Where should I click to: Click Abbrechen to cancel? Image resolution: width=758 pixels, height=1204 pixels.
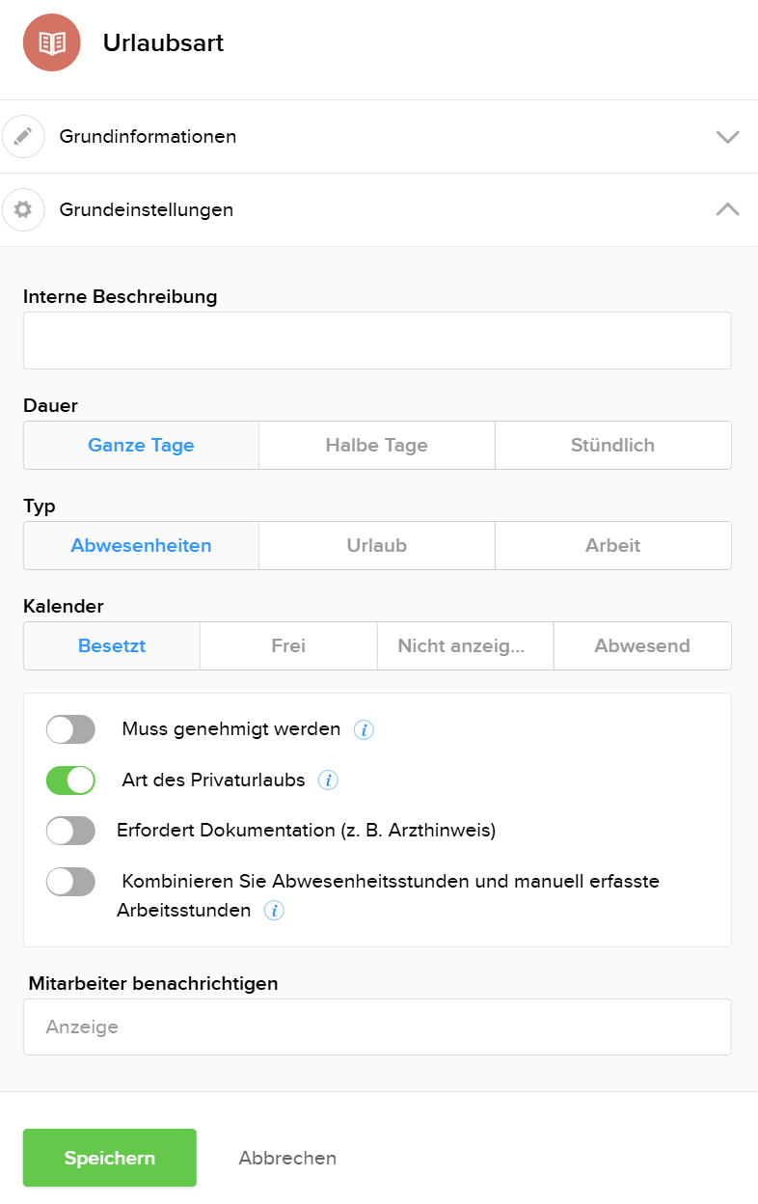click(x=286, y=1158)
